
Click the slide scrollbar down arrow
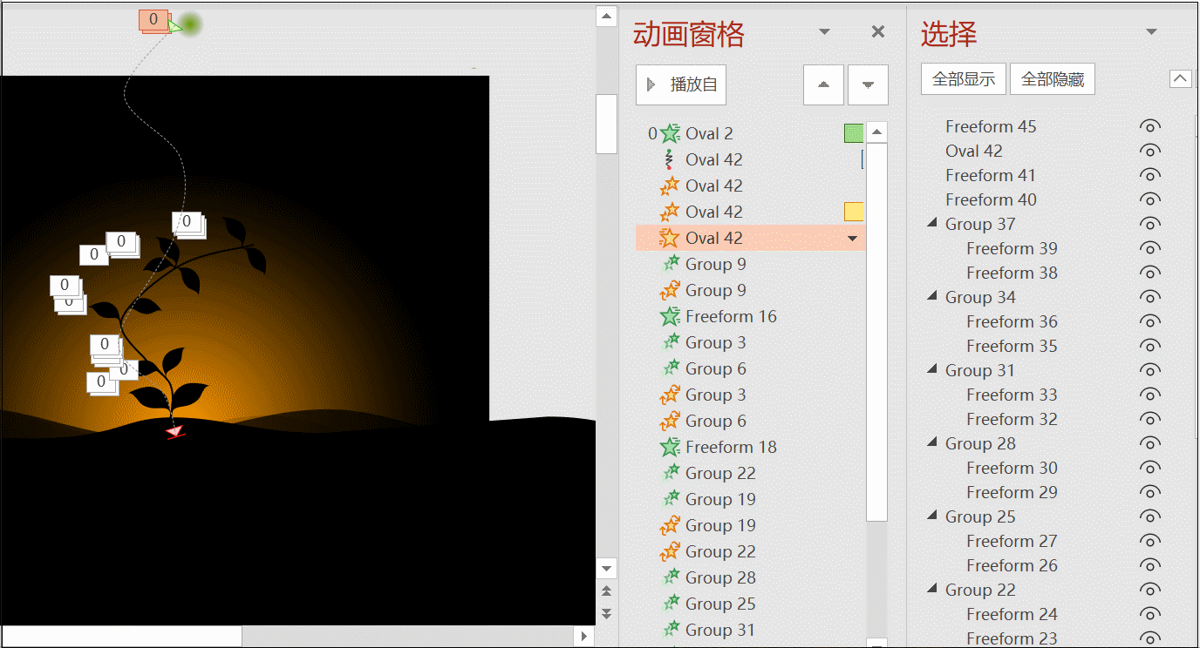tap(606, 568)
